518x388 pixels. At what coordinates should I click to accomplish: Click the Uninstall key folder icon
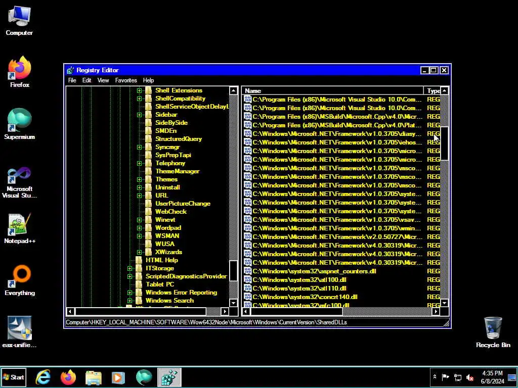pos(148,187)
